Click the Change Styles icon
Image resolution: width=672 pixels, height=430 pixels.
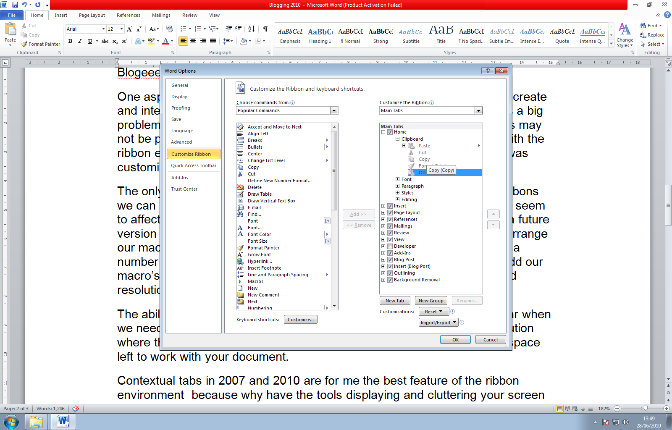point(625,35)
